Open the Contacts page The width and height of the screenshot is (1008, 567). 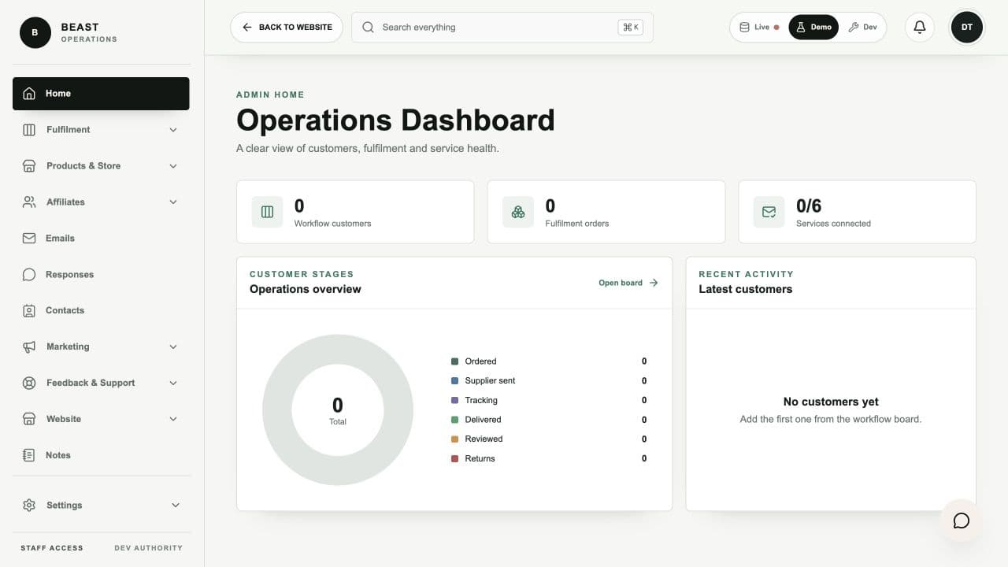[x=101, y=311]
